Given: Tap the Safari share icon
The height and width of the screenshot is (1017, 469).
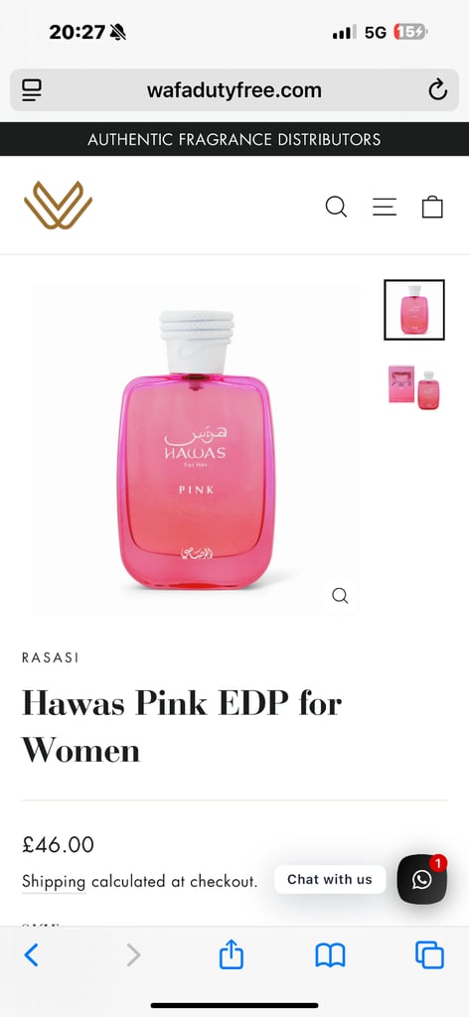Looking at the screenshot, I should [231, 955].
